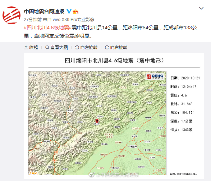Click the crown membership badge icon

(75, 11)
